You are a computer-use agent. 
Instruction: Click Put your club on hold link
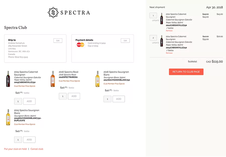tap(15, 149)
